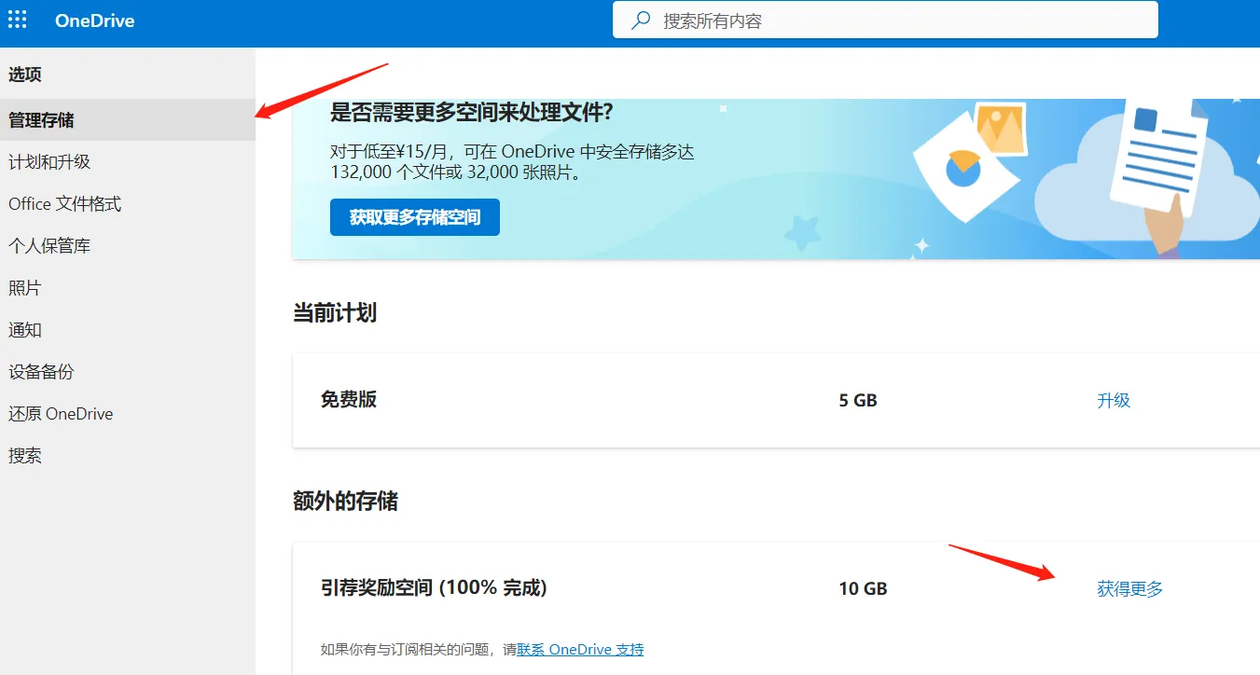Click the banner headline 是否需要更多空间来处理文件?

tap(472, 113)
